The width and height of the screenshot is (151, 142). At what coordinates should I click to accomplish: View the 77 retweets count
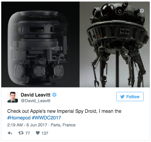coord(27,133)
